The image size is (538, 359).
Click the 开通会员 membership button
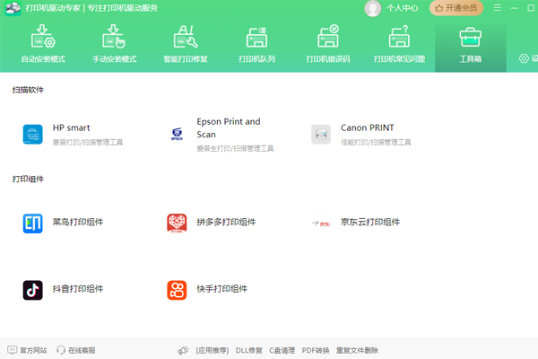click(456, 8)
